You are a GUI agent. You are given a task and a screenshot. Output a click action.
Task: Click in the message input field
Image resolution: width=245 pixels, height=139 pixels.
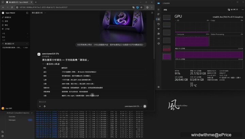coord(92,102)
